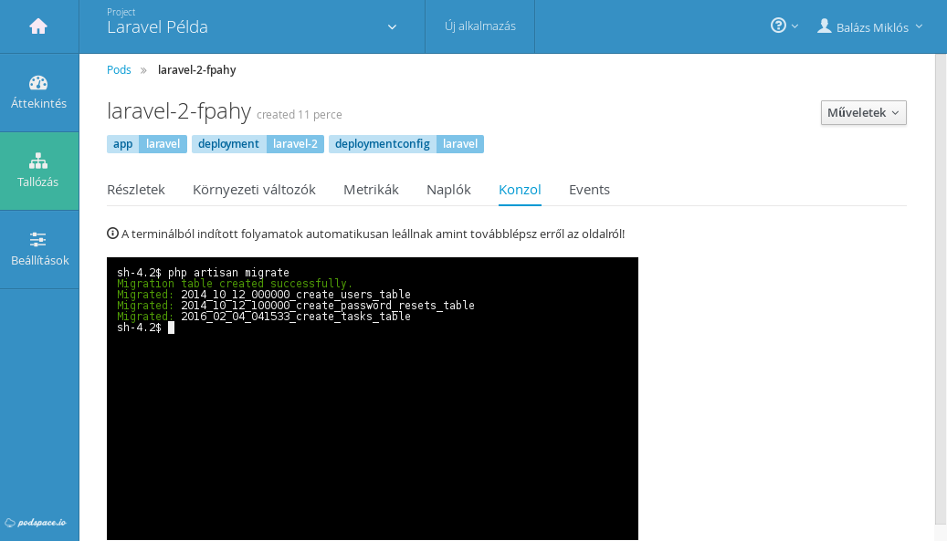This screenshot has height=541, width=947.
Task: Open the Balázs Miklós user menu
Action: (x=870, y=27)
